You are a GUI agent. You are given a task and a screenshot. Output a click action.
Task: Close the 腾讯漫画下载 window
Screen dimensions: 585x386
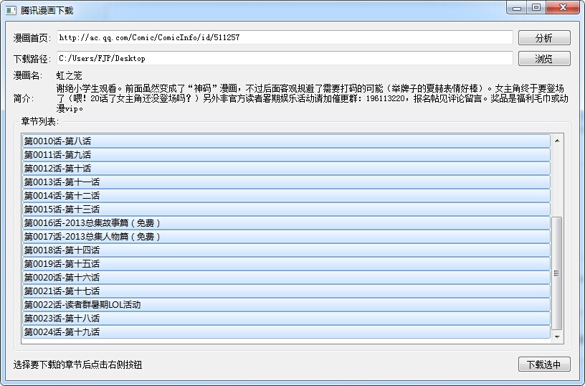563,8
